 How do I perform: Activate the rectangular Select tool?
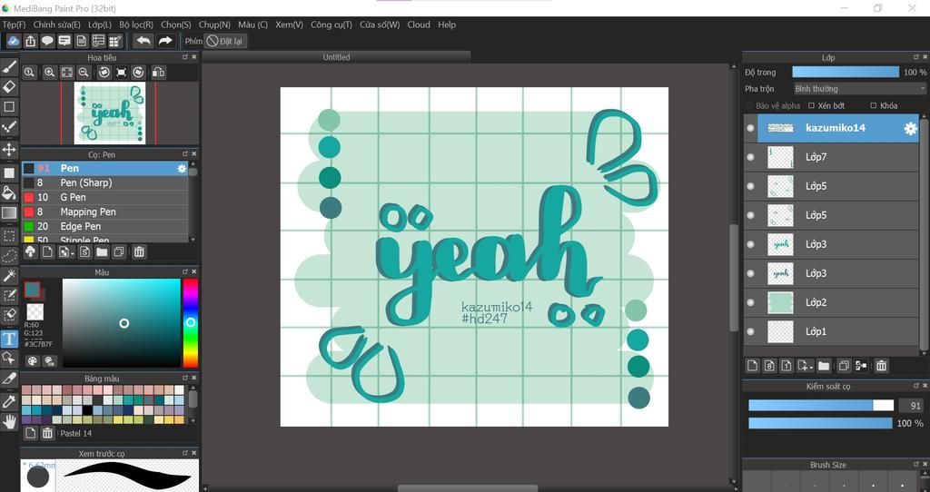coord(9,236)
